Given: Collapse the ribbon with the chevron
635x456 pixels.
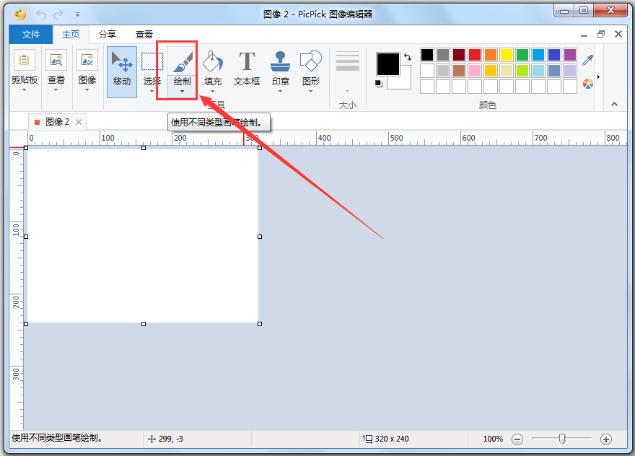Looking at the screenshot, I should click(614, 104).
